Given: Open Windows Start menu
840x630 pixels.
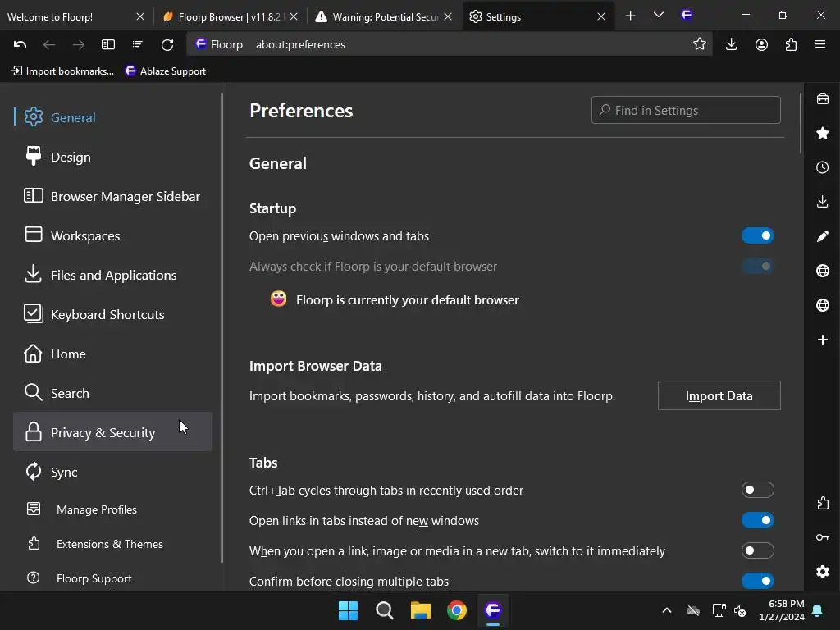Looking at the screenshot, I should 348,610.
